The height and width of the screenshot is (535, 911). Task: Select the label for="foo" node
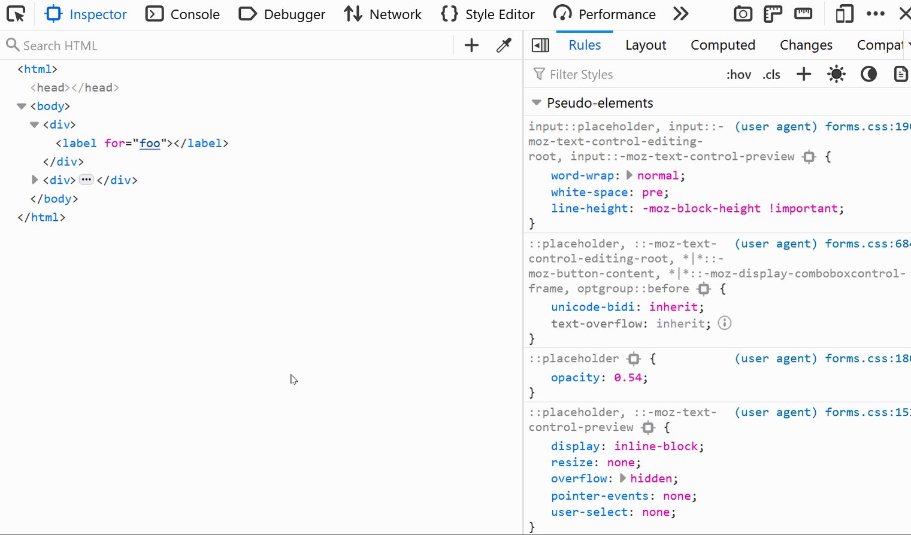pos(142,143)
